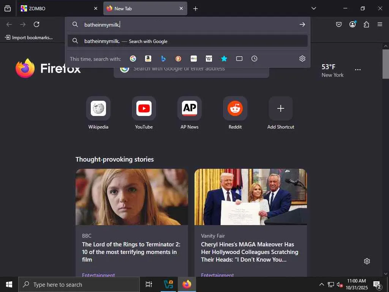Close the New Tab tab
The image size is (389, 292).
(x=181, y=8)
